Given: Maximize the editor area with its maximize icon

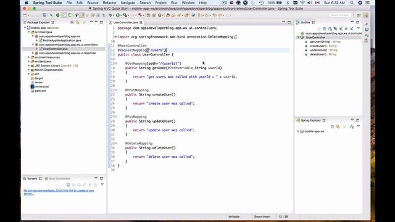Looking at the screenshot, I should click(x=289, y=22).
